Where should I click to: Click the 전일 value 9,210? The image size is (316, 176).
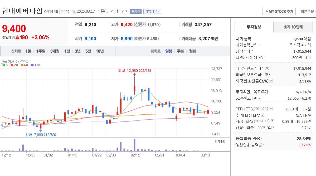coord(90,25)
